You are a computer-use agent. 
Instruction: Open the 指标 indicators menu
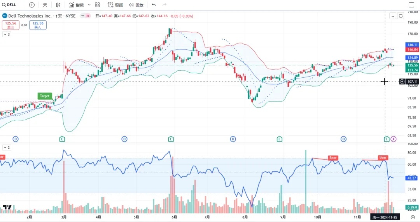(x=76, y=5)
